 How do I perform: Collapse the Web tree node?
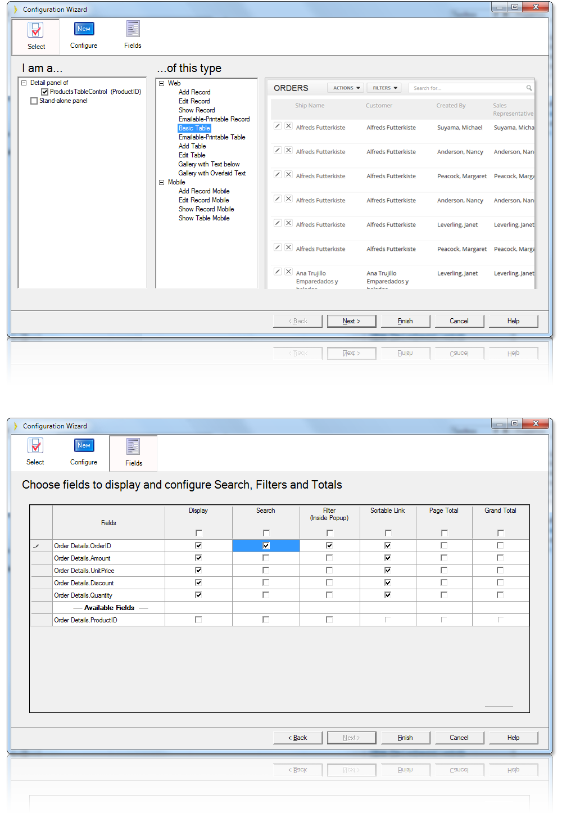point(161,83)
